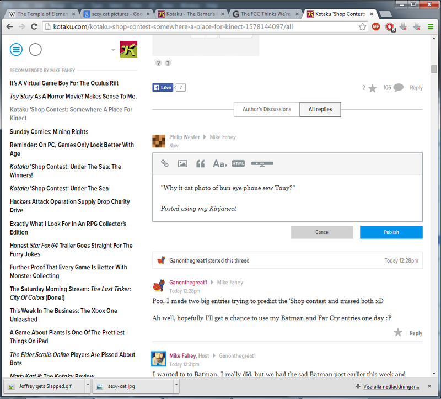Go to image page 3
Image resolution: width=441 pixels, height=399 pixels.
coord(168,63)
